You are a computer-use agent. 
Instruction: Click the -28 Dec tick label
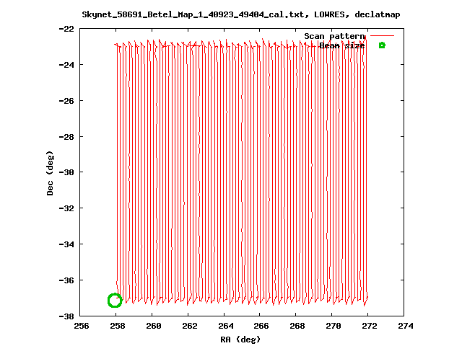pyautogui.click(x=66, y=137)
